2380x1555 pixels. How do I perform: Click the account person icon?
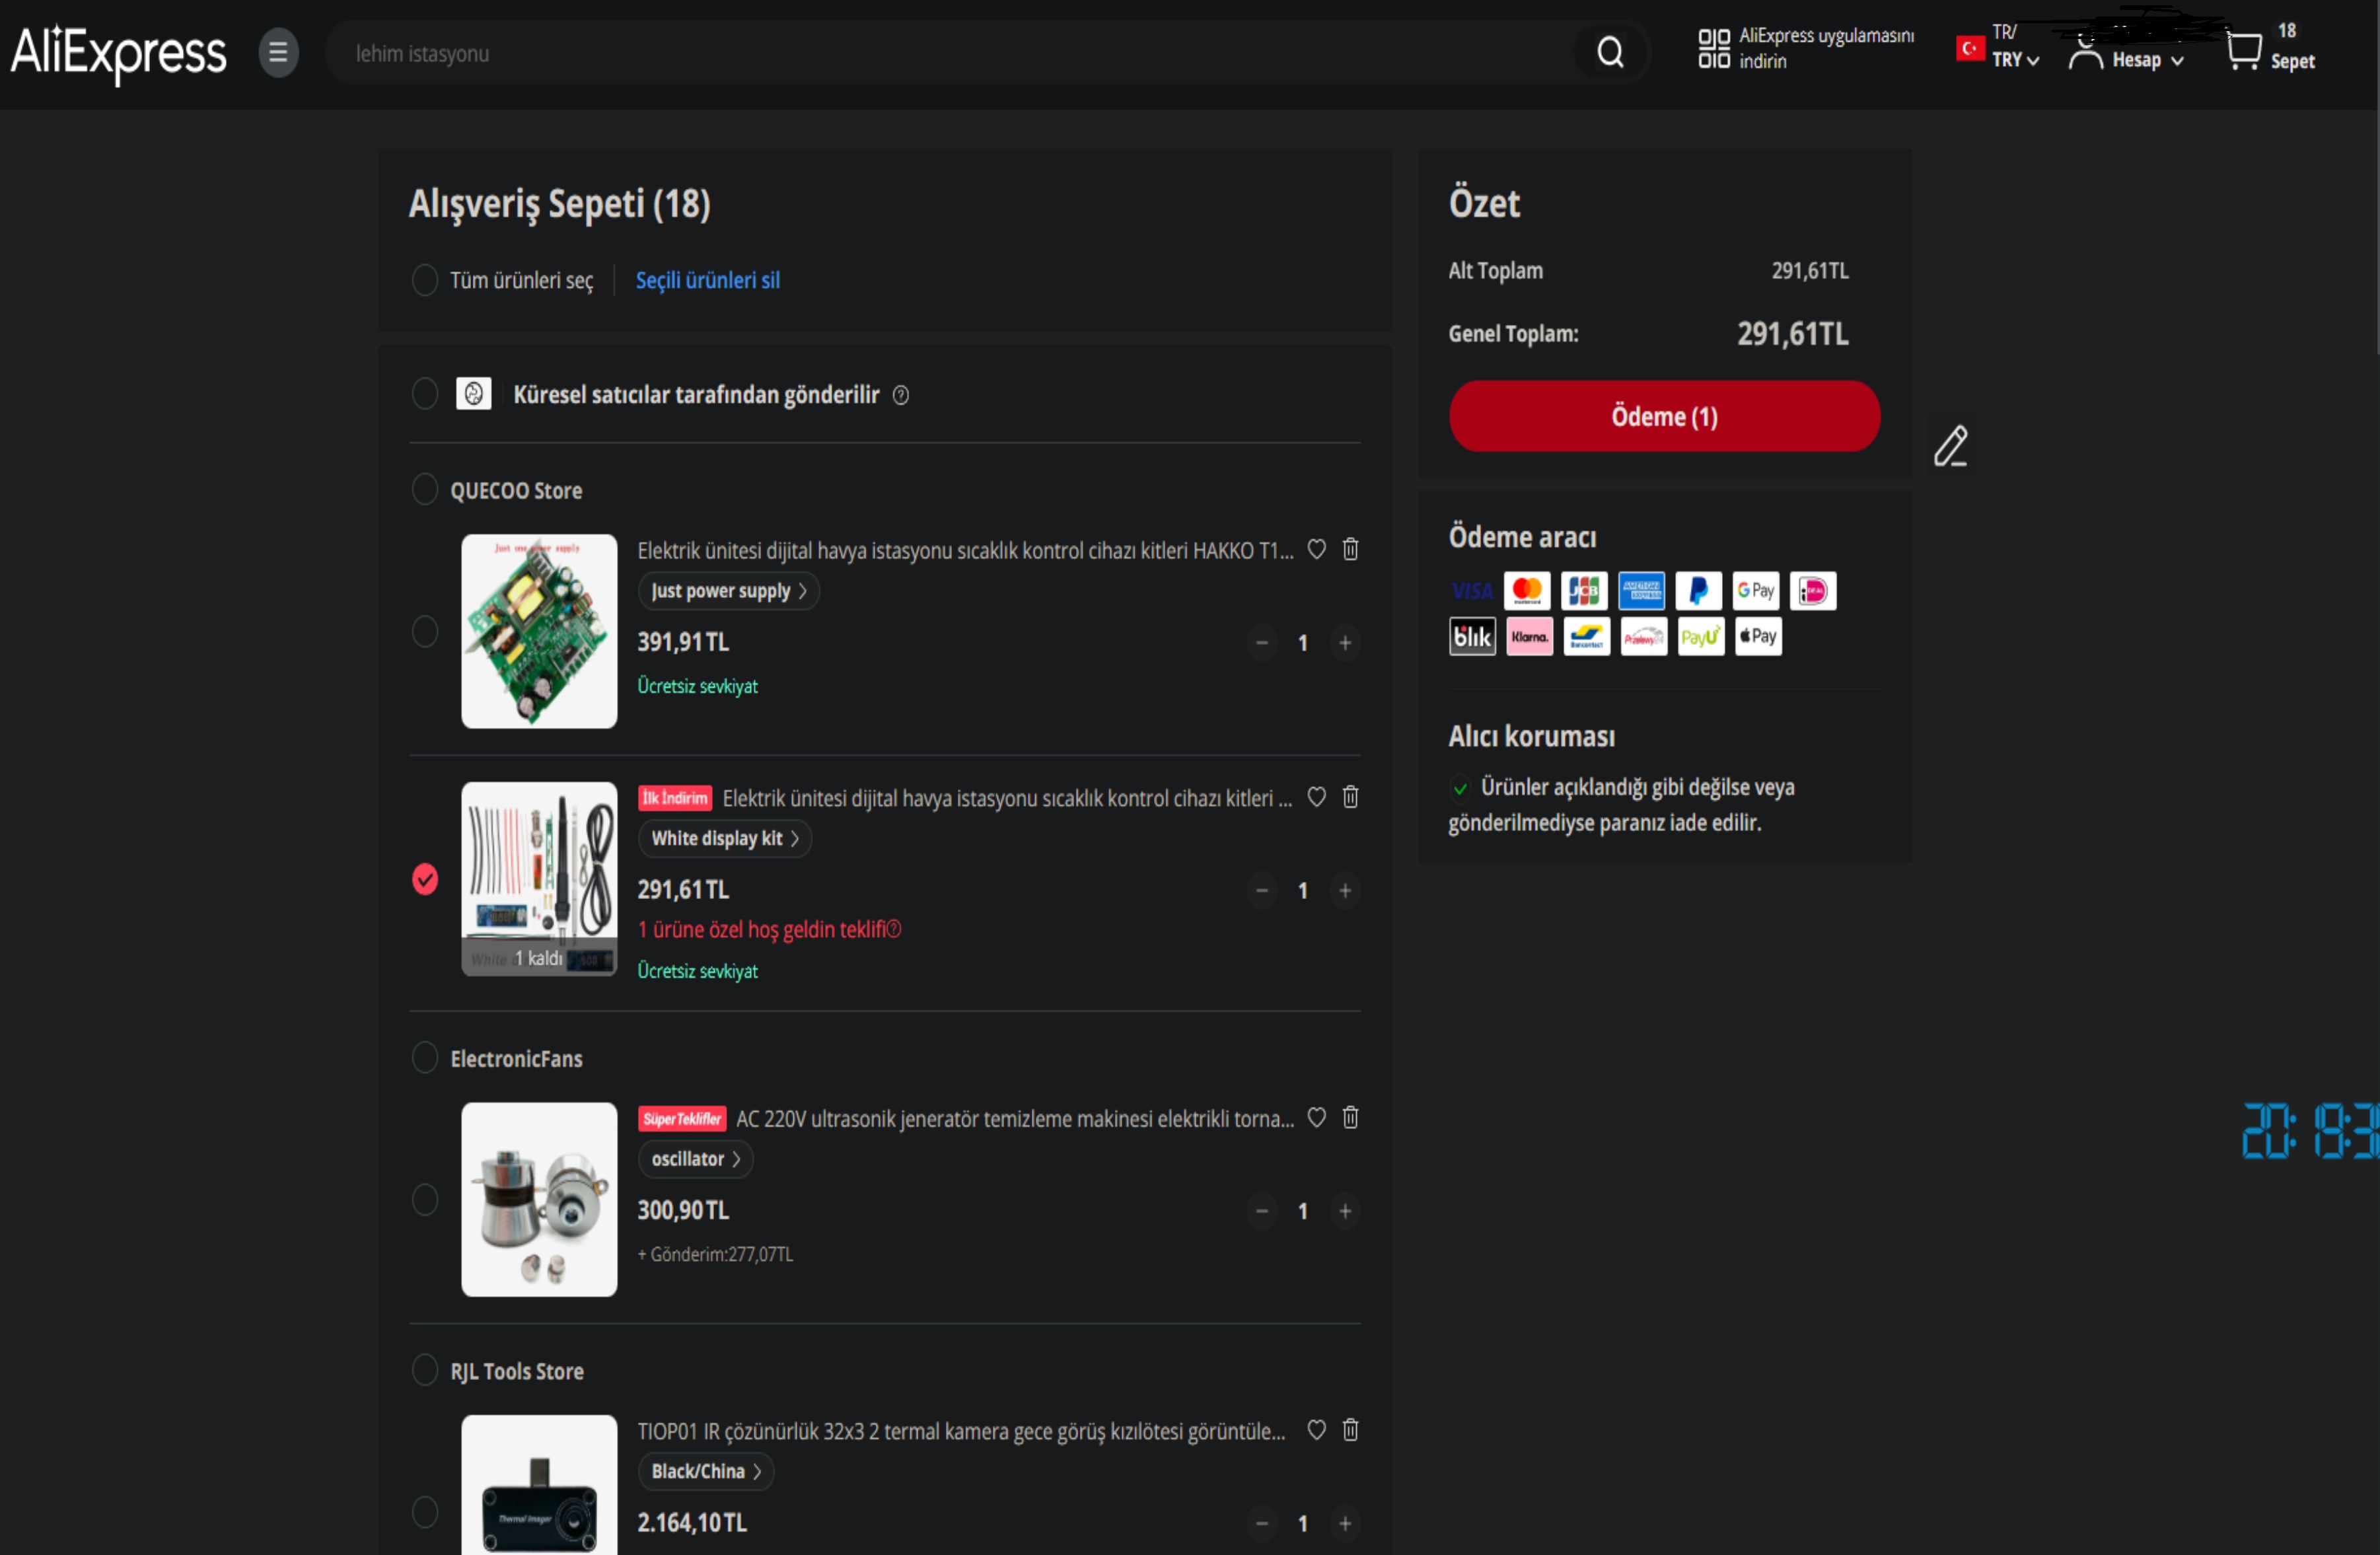[2086, 52]
